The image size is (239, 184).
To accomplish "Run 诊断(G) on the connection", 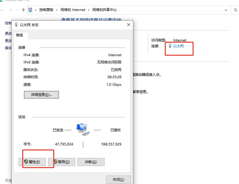I will (91, 162).
